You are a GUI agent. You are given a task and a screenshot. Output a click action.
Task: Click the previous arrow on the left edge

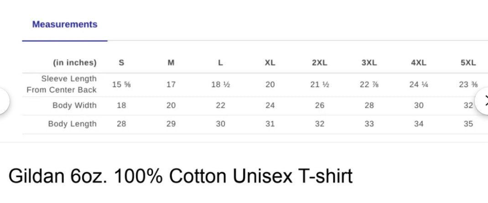4,101
